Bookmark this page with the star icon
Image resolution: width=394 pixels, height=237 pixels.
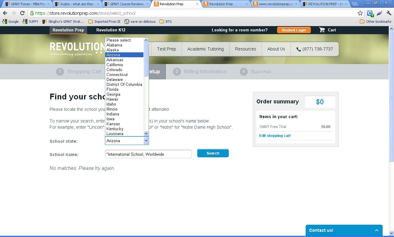[x=360, y=13]
